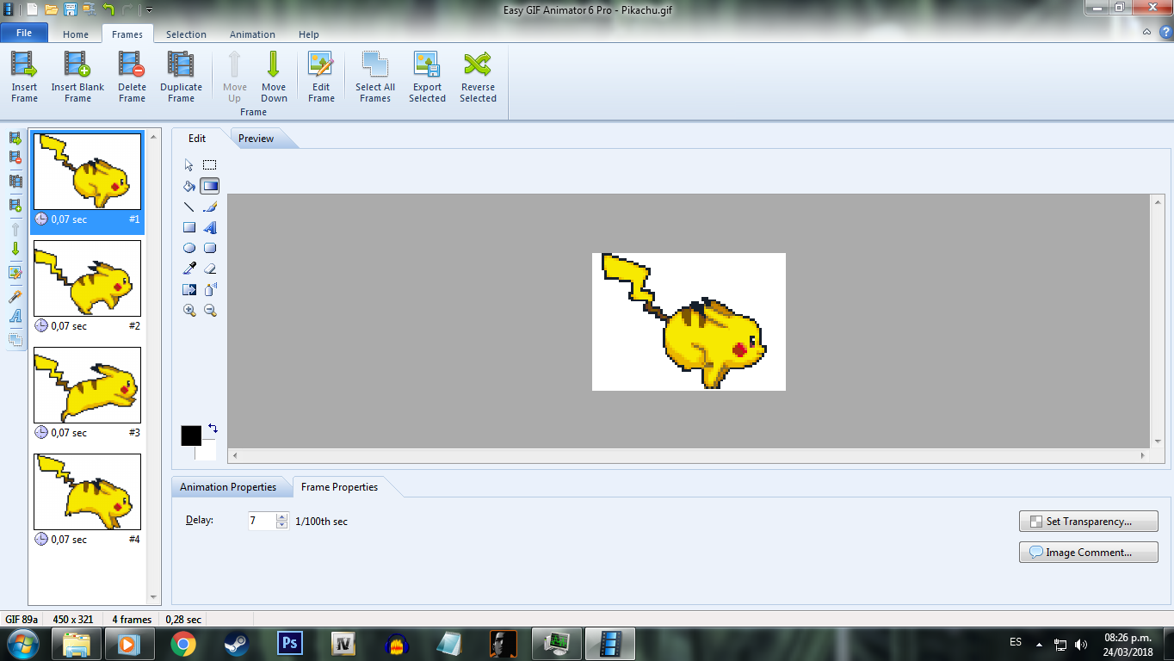Screen dimensions: 1174x661
Task: Click Select All Frames in the ribbon
Action: (375, 77)
